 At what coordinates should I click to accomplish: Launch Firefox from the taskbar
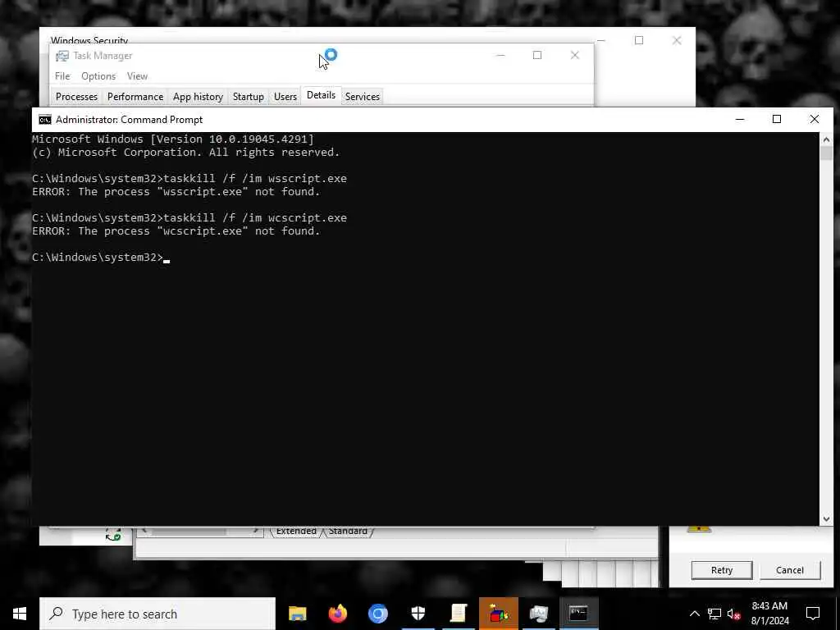(x=337, y=614)
